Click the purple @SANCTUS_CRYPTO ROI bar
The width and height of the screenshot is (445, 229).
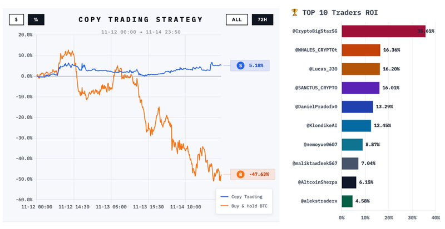click(x=360, y=88)
